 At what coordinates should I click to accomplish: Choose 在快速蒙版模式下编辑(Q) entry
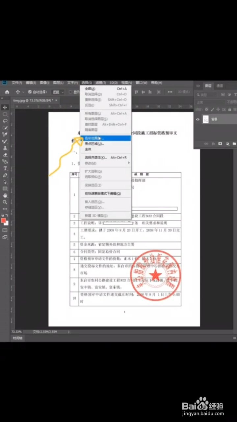click(105, 194)
